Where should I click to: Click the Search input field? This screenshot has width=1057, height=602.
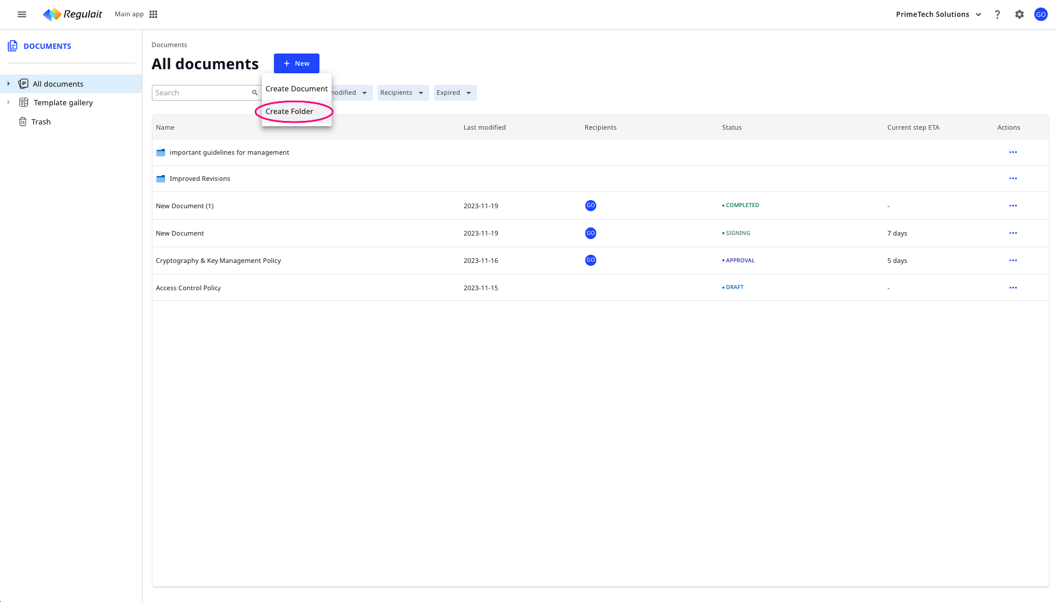tap(201, 93)
